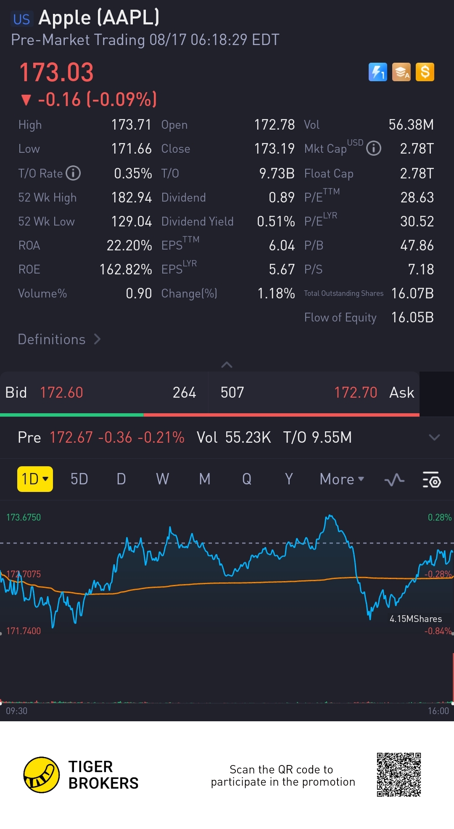Screen dimensions: 454x829
Task: Expand the More timeframes dropdown
Action: 342,479
